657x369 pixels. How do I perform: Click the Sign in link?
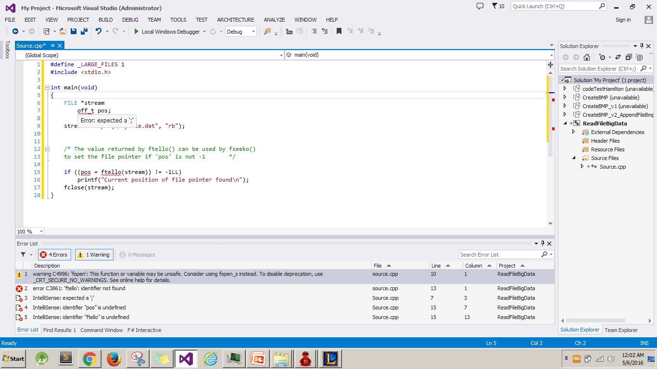pos(623,20)
